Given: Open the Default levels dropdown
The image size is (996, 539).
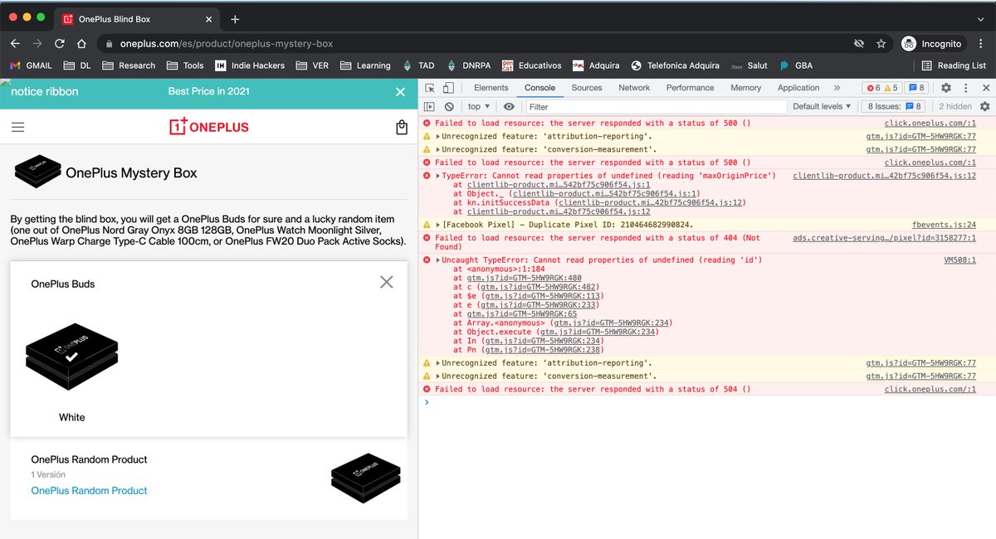Looking at the screenshot, I should pyautogui.click(x=823, y=106).
